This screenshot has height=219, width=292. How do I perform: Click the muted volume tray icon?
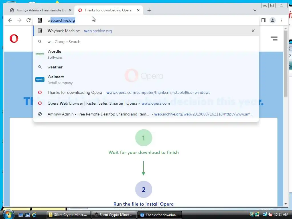click(x=270, y=215)
